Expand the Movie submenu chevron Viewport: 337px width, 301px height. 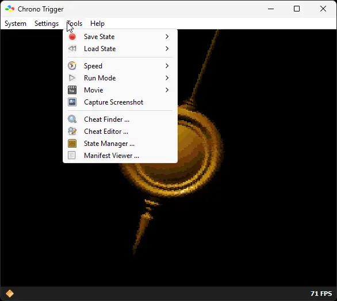click(167, 90)
